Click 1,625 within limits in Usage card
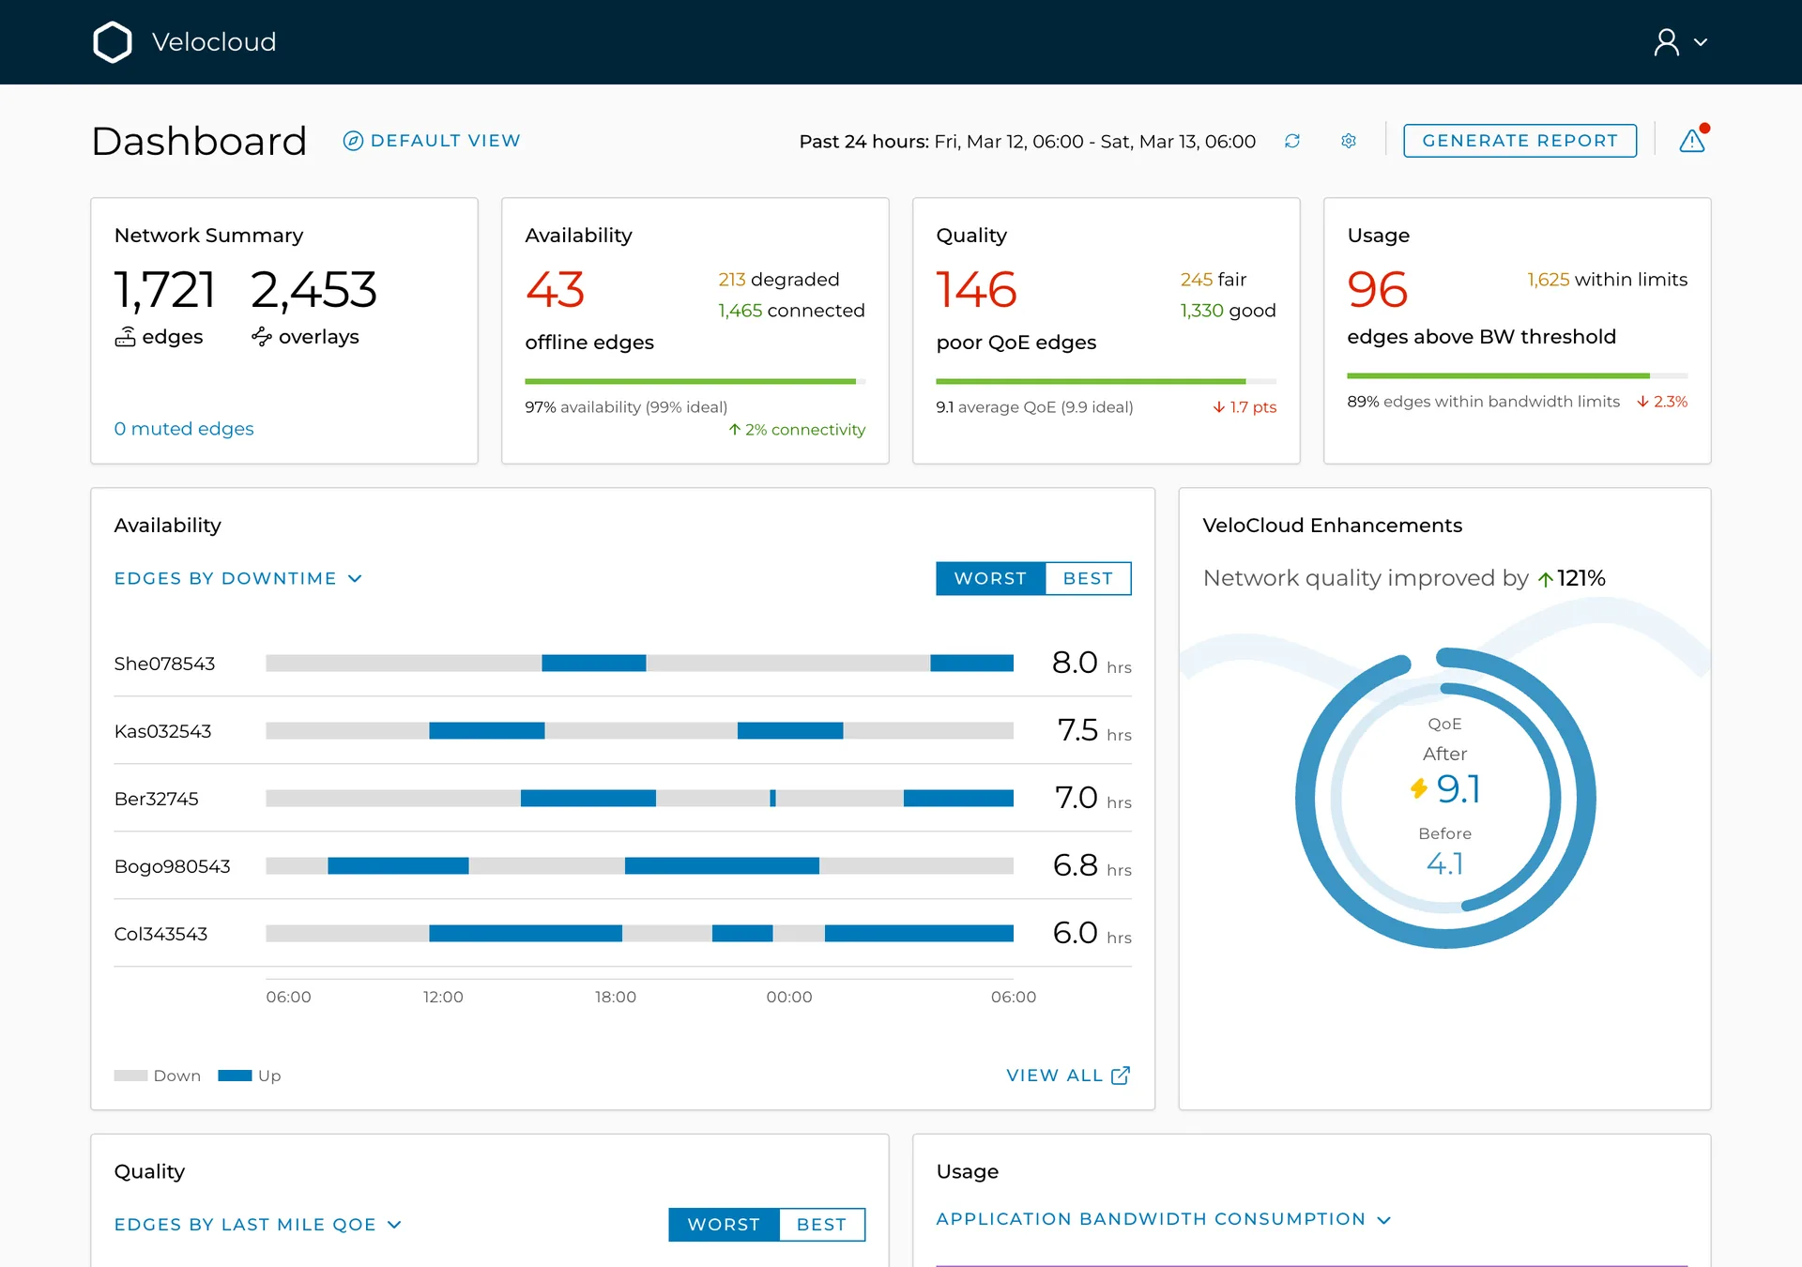Viewport: 1802px width, 1267px height. tap(1607, 280)
